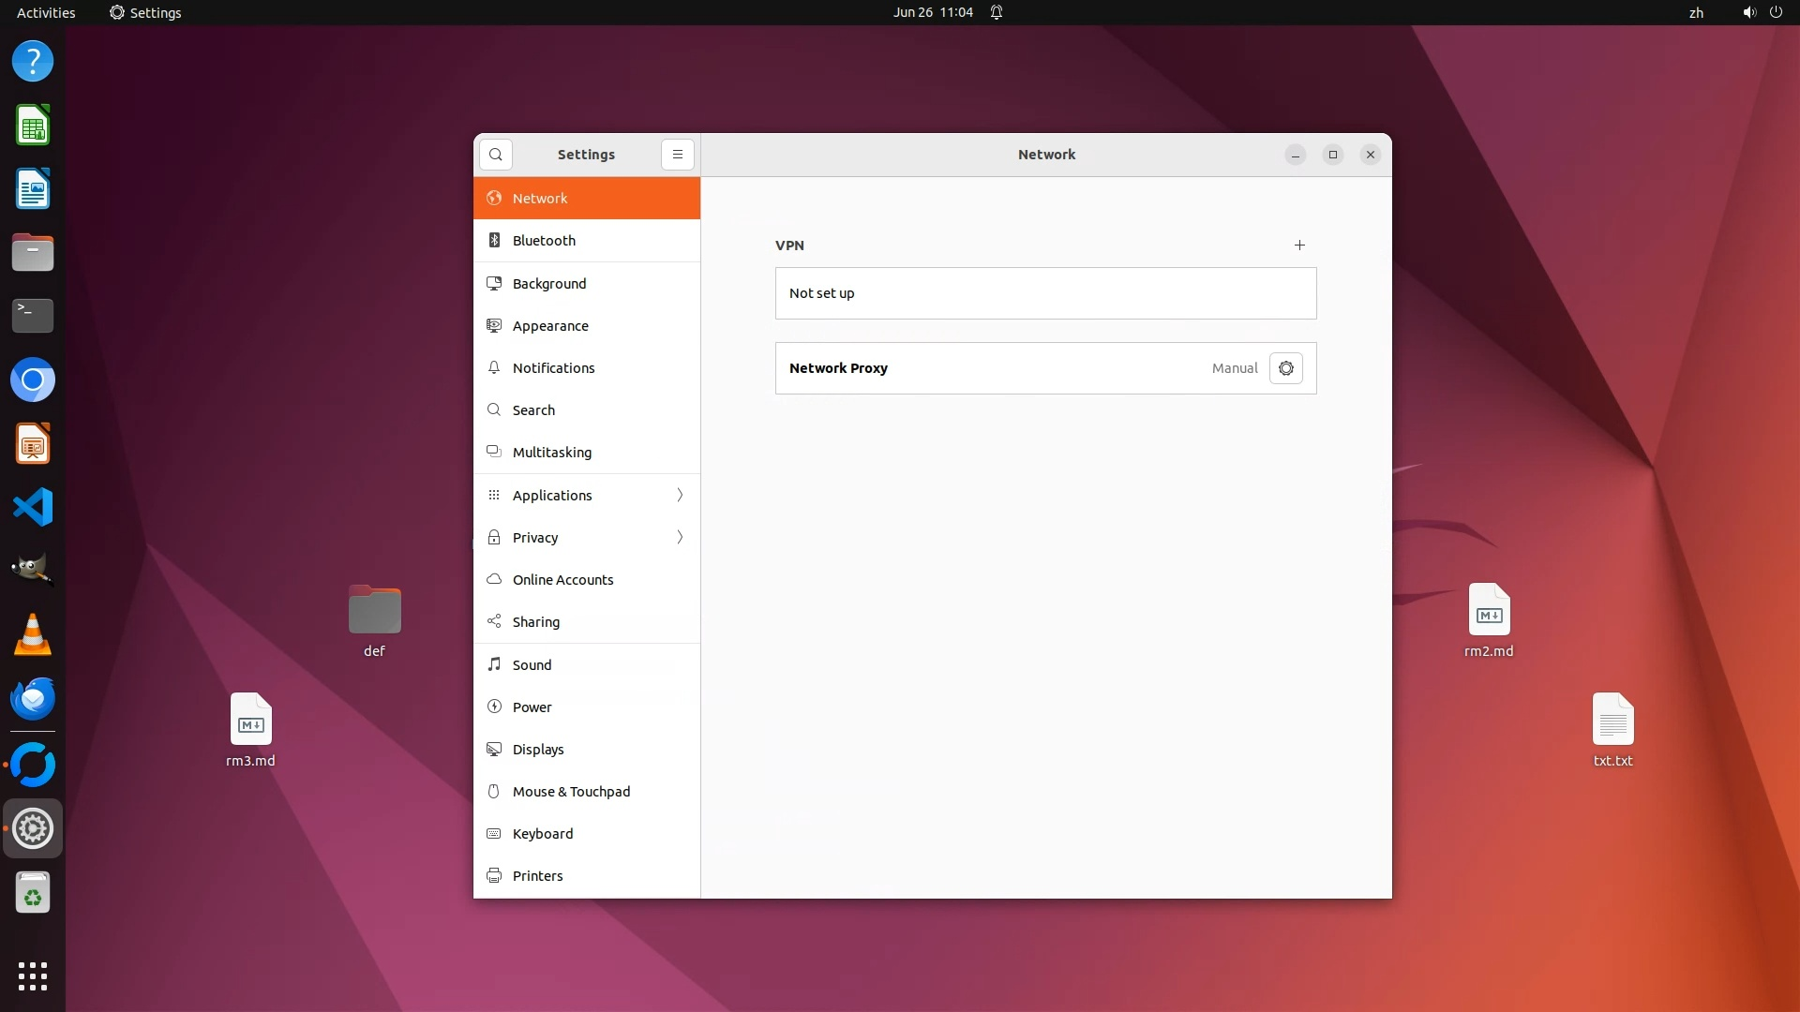Screen dimensions: 1800x1012
Task: Show clock and notification panel
Action: (x=932, y=12)
